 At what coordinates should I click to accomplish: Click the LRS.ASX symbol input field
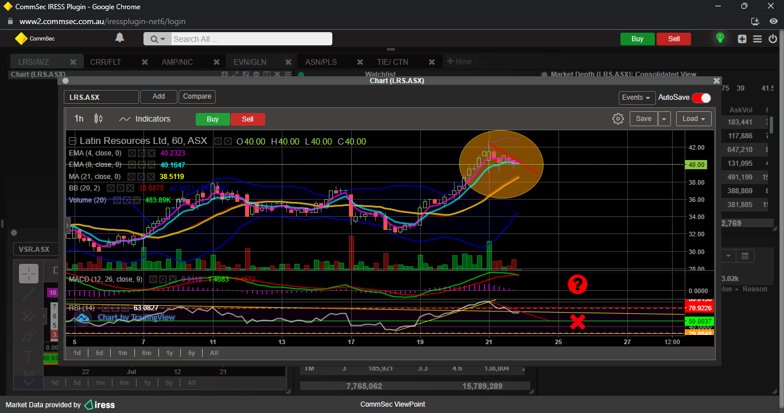(x=101, y=98)
